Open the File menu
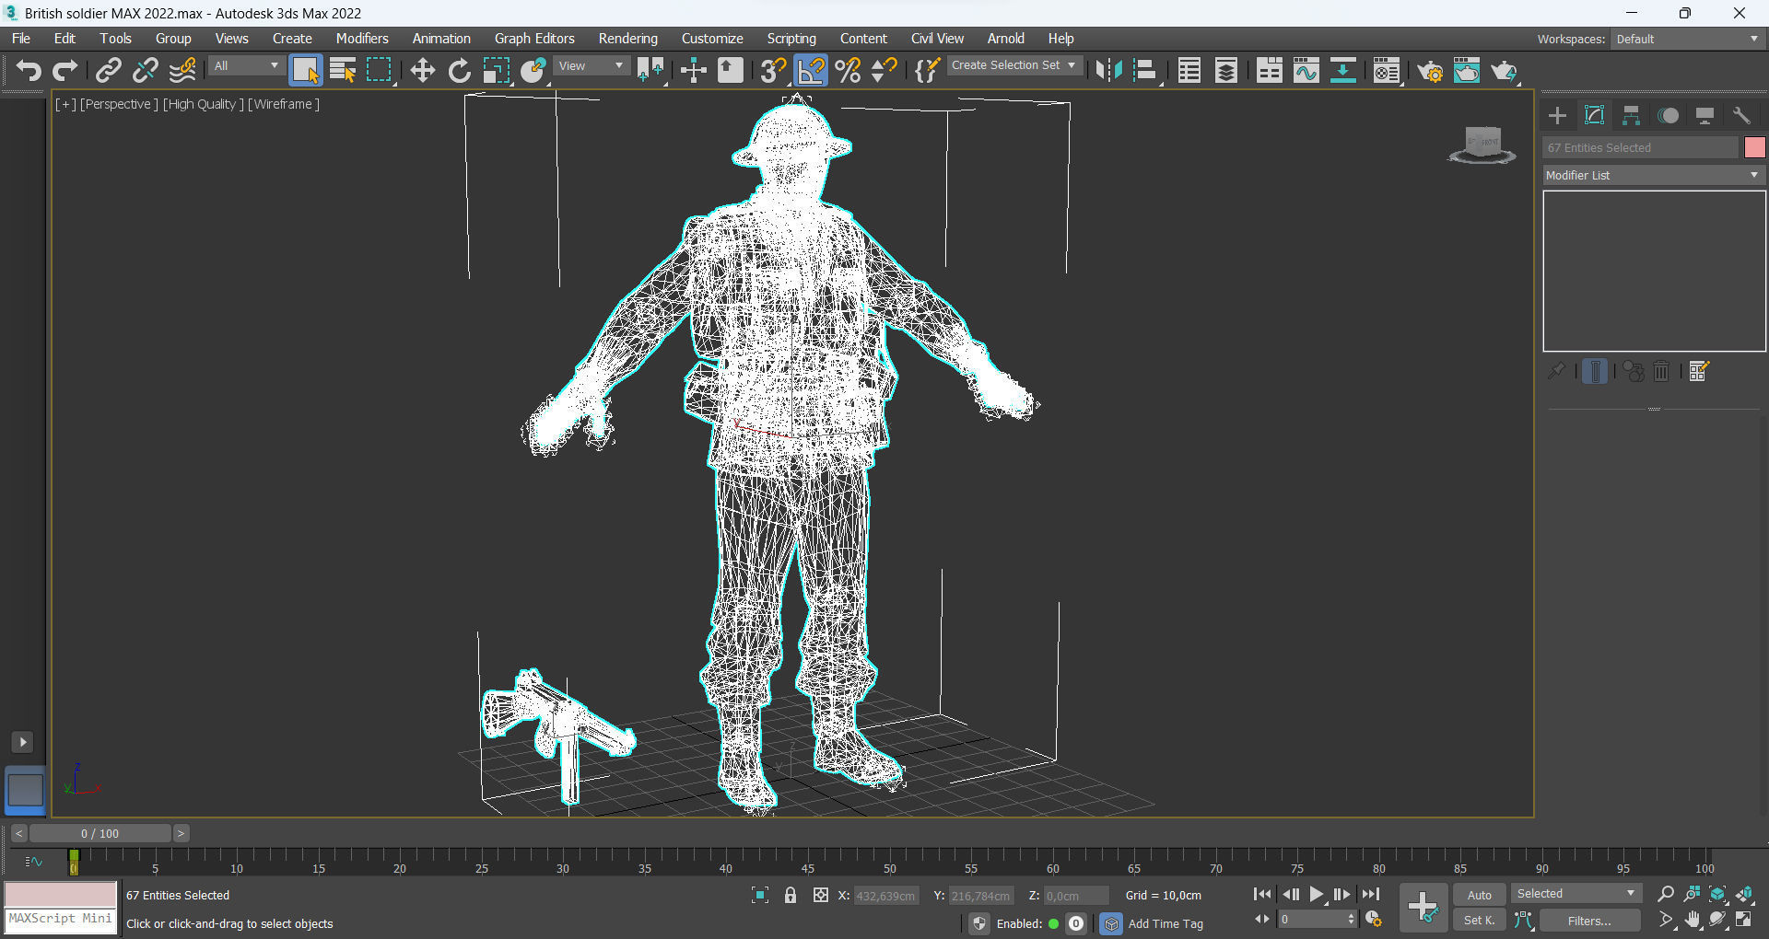Viewport: 1769px width, 939px height. pyautogui.click(x=21, y=39)
